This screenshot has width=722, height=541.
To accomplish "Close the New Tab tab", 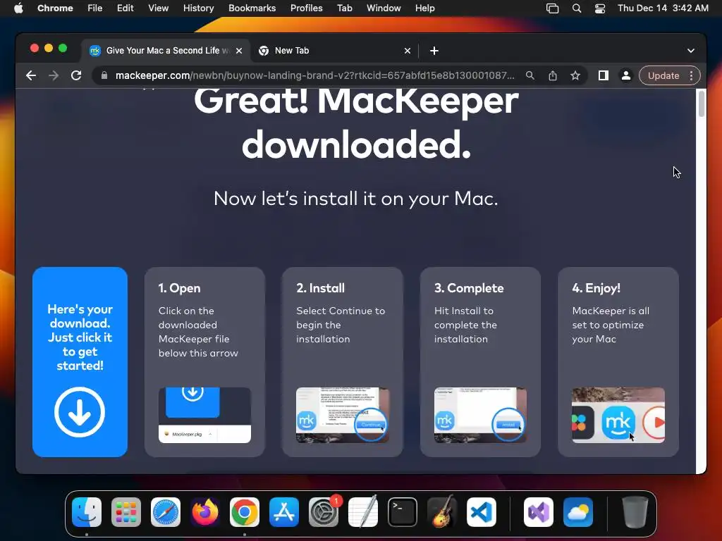I will [x=407, y=51].
